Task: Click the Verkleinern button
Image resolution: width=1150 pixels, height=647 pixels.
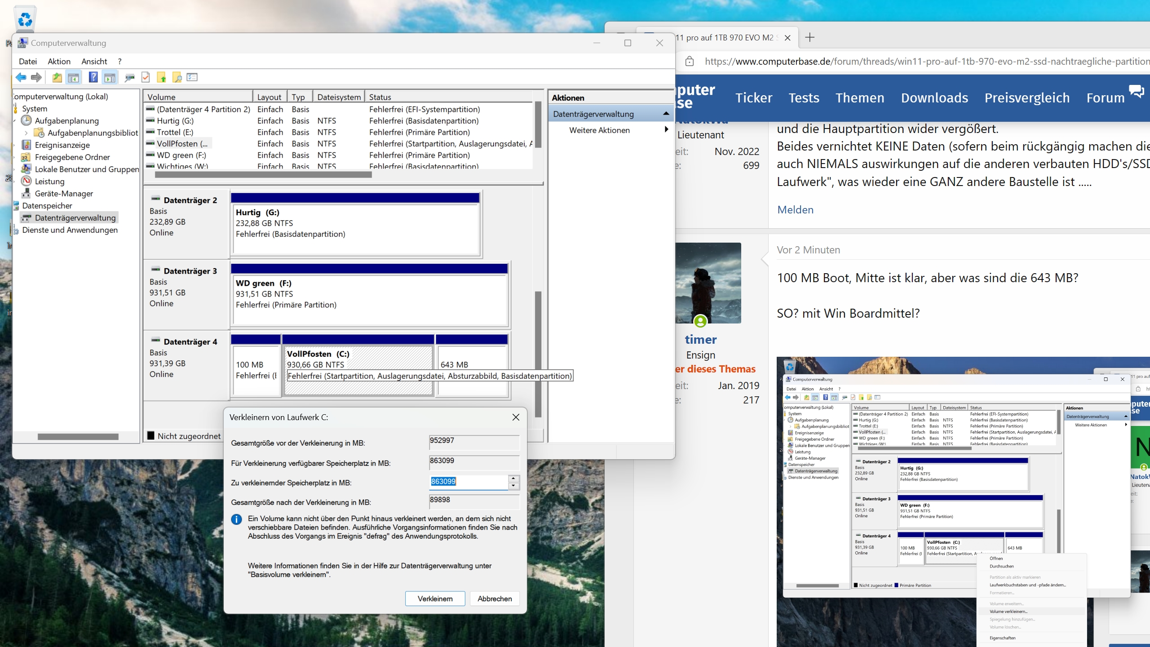Action: pyautogui.click(x=435, y=598)
